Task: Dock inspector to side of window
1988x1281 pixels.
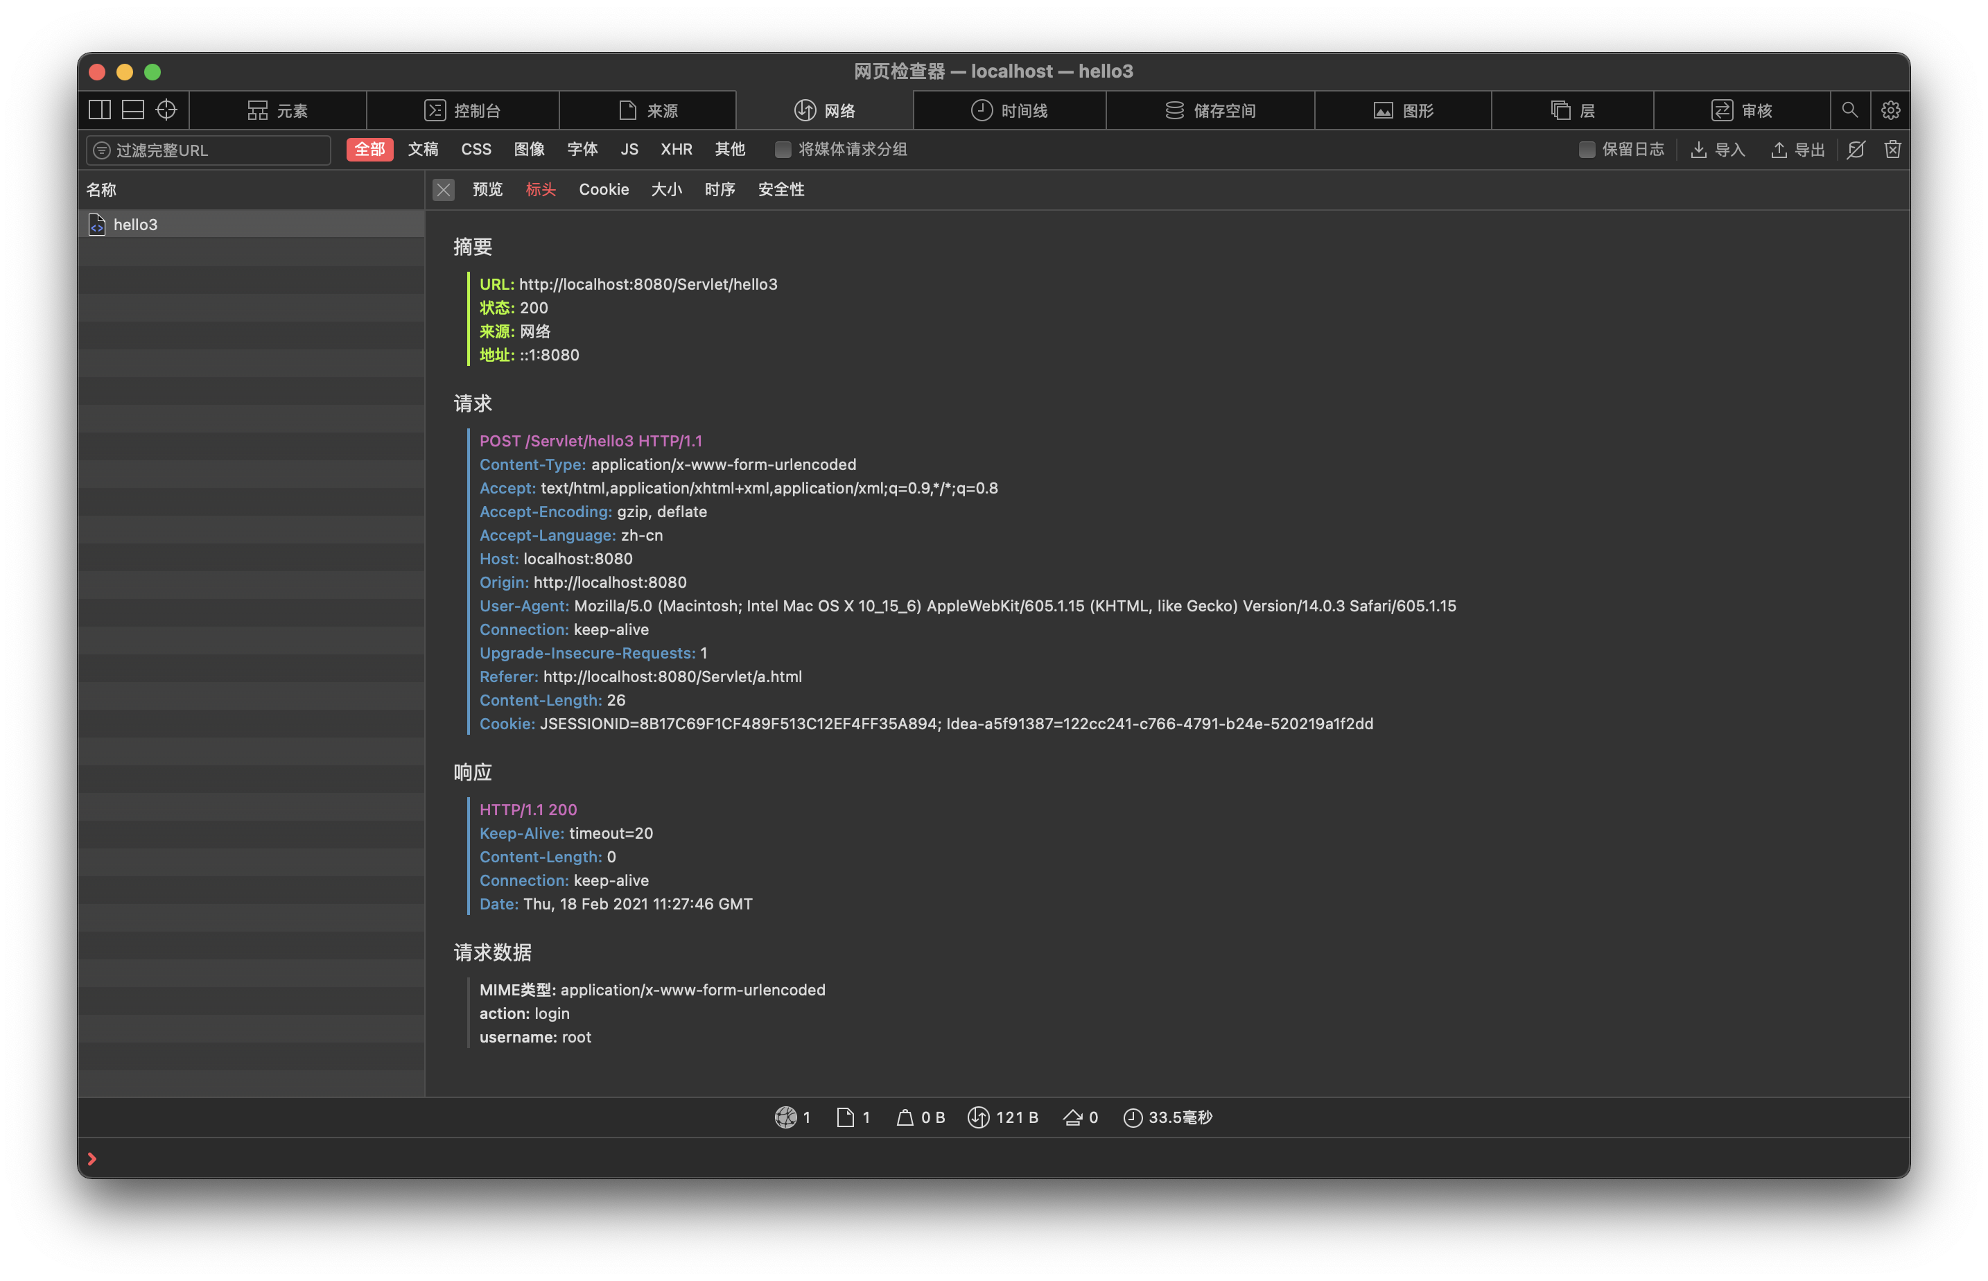Action: 100,110
